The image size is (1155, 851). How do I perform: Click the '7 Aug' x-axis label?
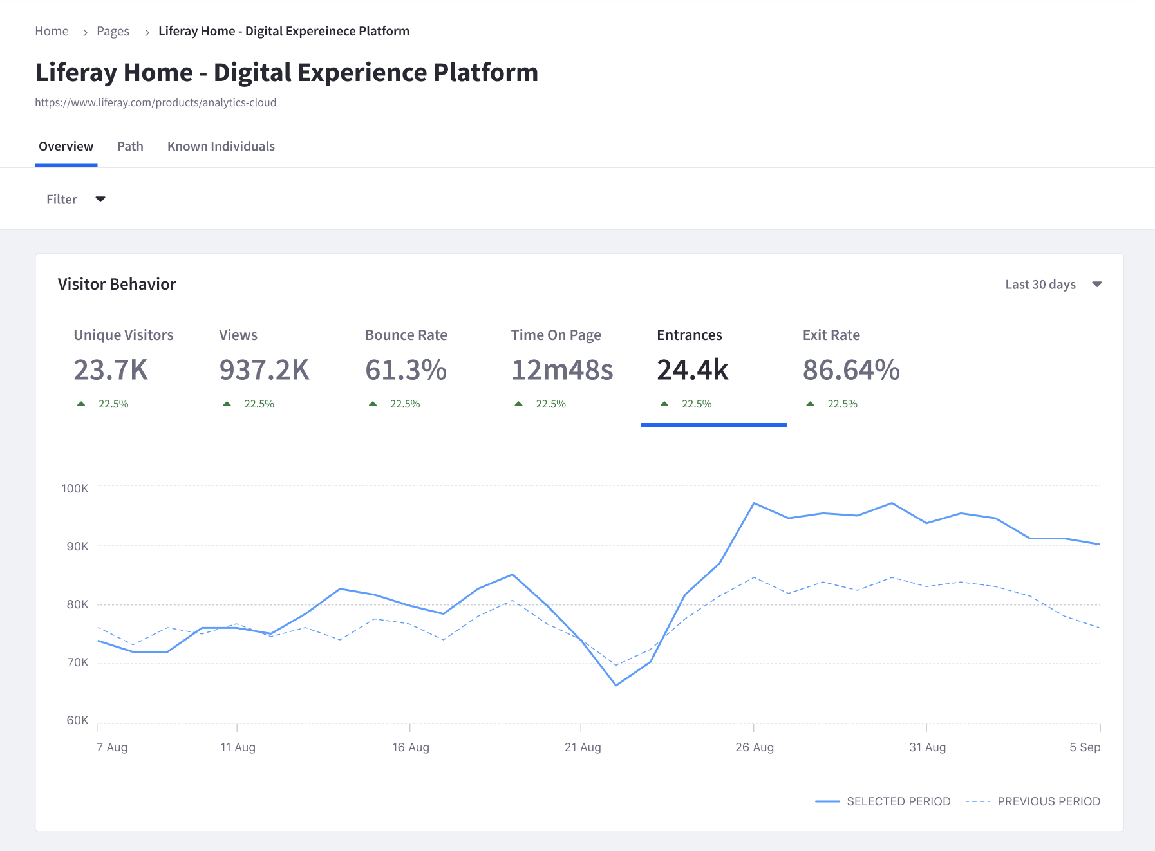(x=112, y=747)
